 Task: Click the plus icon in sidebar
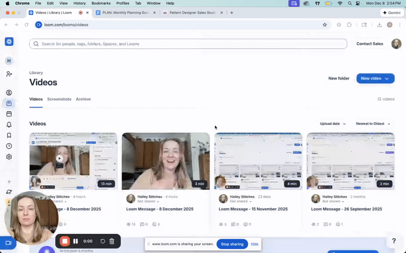[9, 182]
